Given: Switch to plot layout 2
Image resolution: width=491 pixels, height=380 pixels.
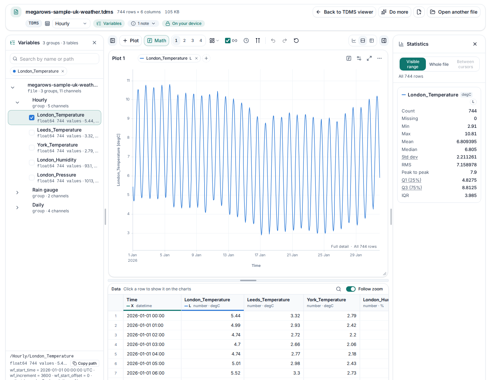Looking at the screenshot, I should tap(184, 41).
